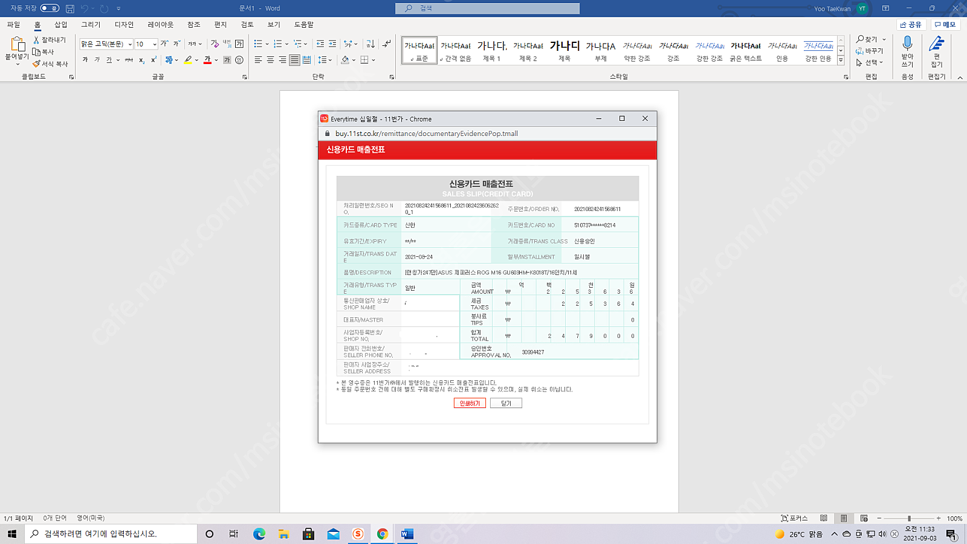Toggle the AutoSave switch
The image size is (967, 544).
pos(50,8)
